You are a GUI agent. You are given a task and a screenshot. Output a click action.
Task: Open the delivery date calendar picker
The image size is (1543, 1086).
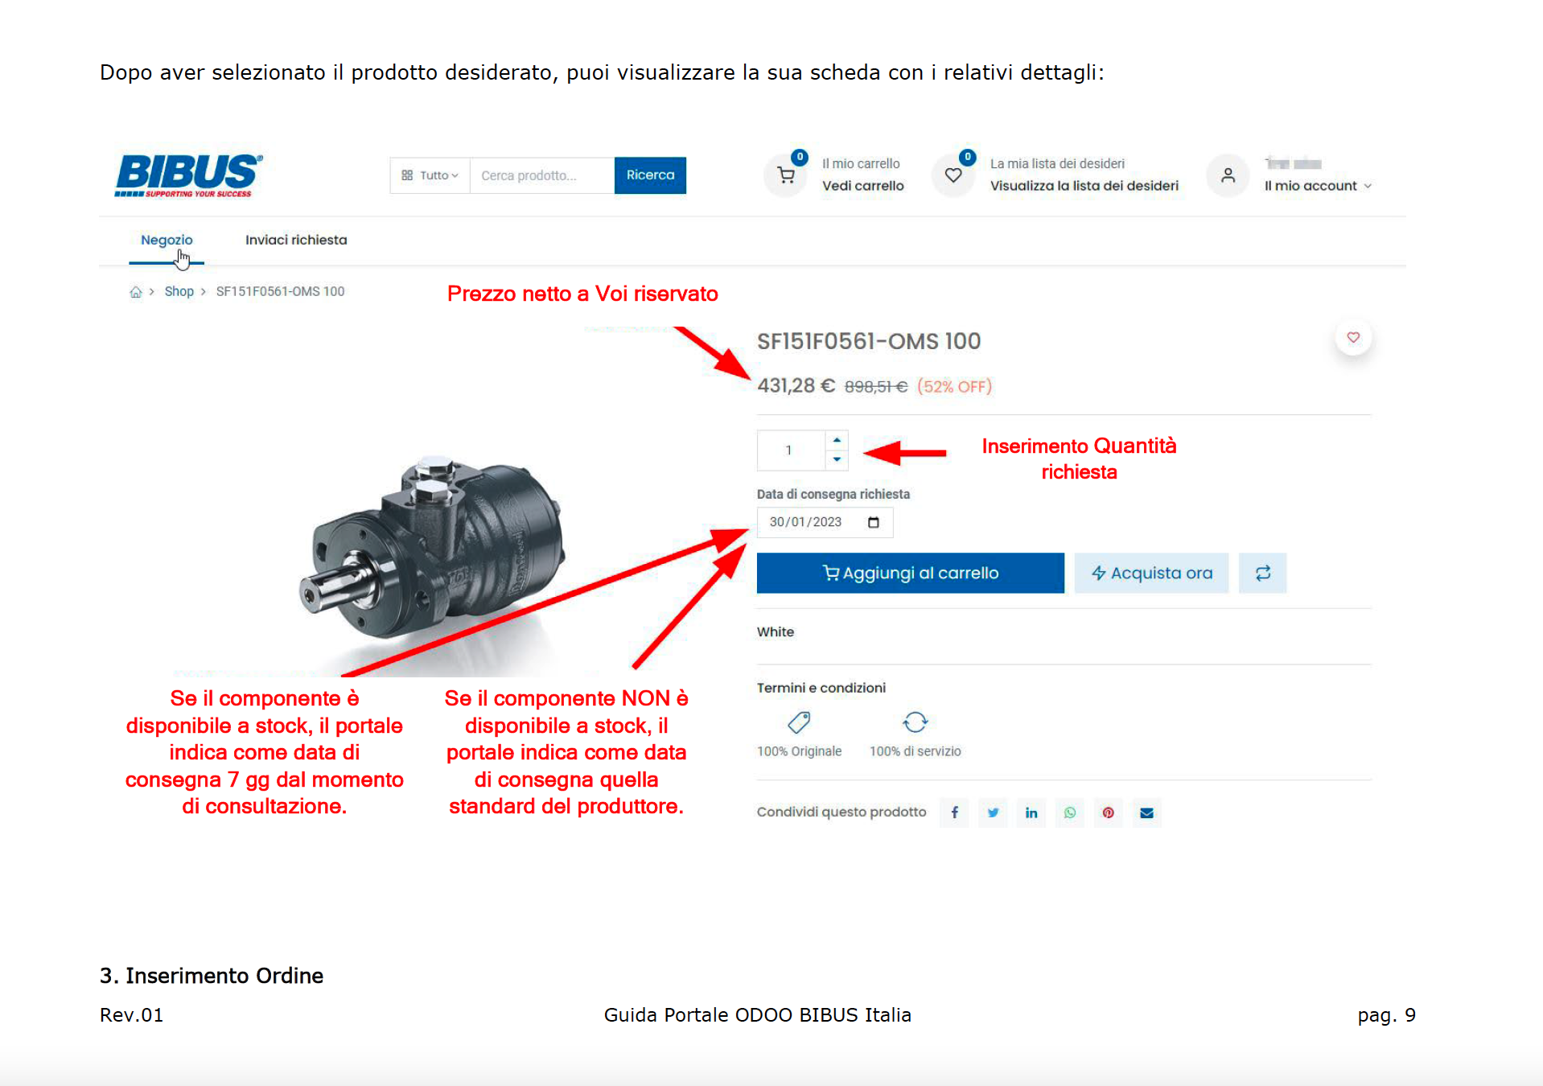(874, 523)
